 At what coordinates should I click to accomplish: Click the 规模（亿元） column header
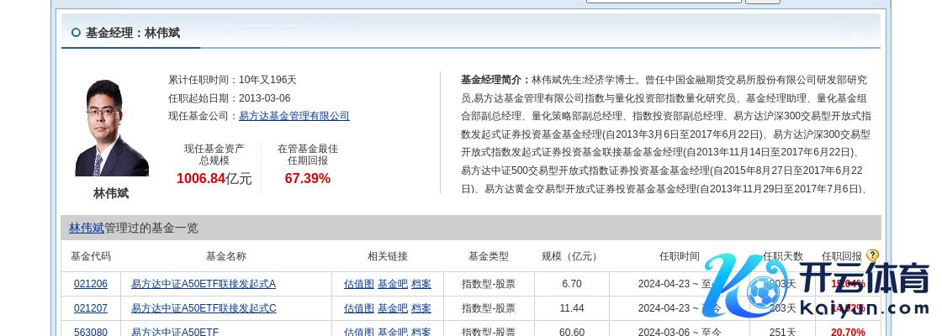coord(571,256)
